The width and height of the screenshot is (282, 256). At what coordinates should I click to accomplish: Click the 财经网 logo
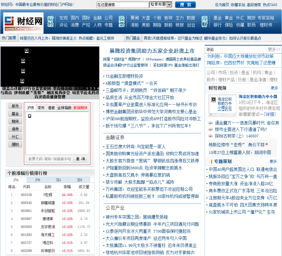(23, 23)
